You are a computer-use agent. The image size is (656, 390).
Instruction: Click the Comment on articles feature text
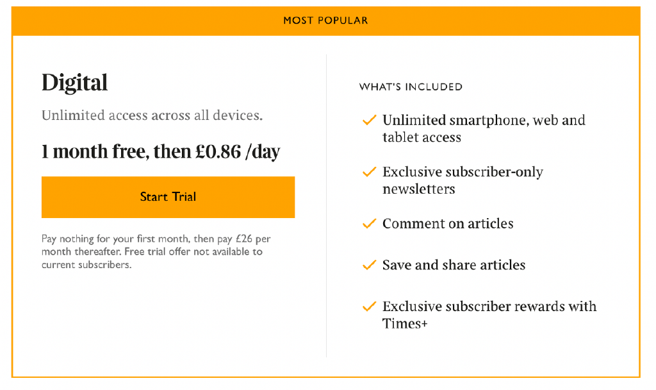pyautogui.click(x=448, y=224)
